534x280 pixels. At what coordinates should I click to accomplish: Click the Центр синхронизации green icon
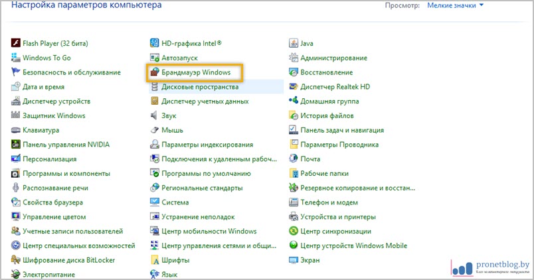point(294,231)
